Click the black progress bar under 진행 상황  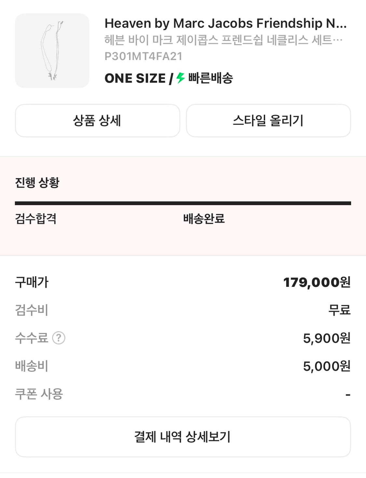[183, 204]
